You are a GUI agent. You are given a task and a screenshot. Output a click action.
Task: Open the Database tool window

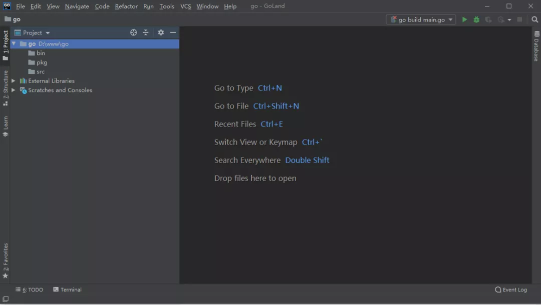[x=536, y=46]
